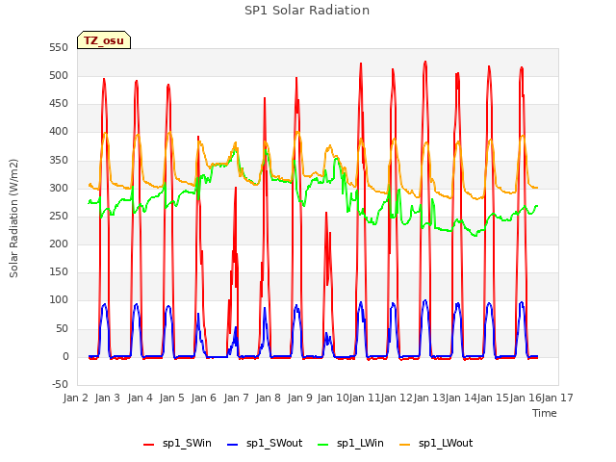
Task: Click the 150 y-axis tick label
Action: 59,271
